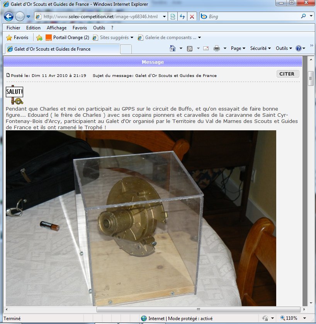Expand the address bar history dropdown
The width and height of the screenshot is (316, 324).
click(x=164, y=17)
